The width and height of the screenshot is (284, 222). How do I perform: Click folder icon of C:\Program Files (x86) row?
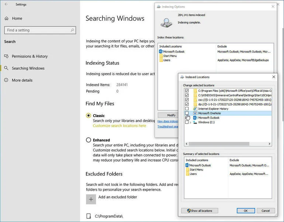(x=195, y=91)
